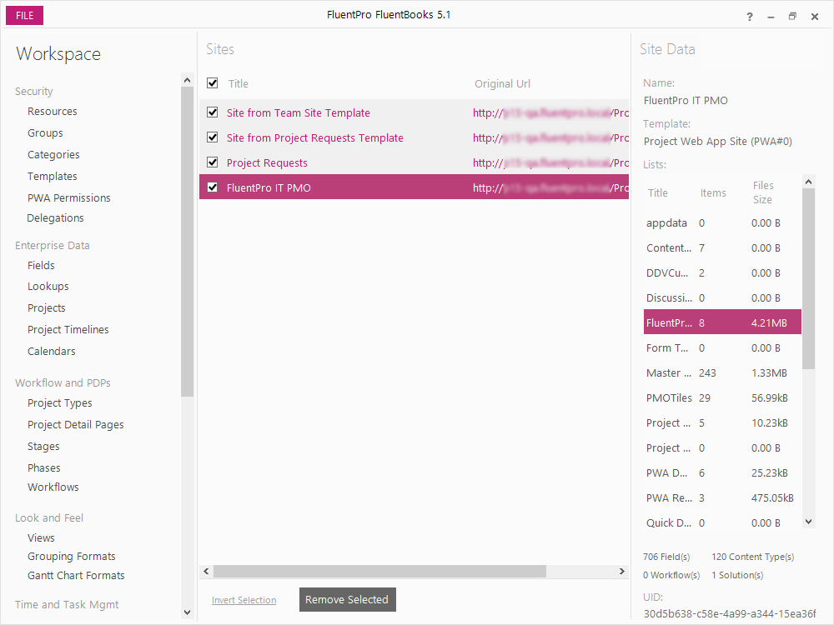Minimize the FluentBooks window
Viewport: 834px width, 625px height.
[x=771, y=17]
